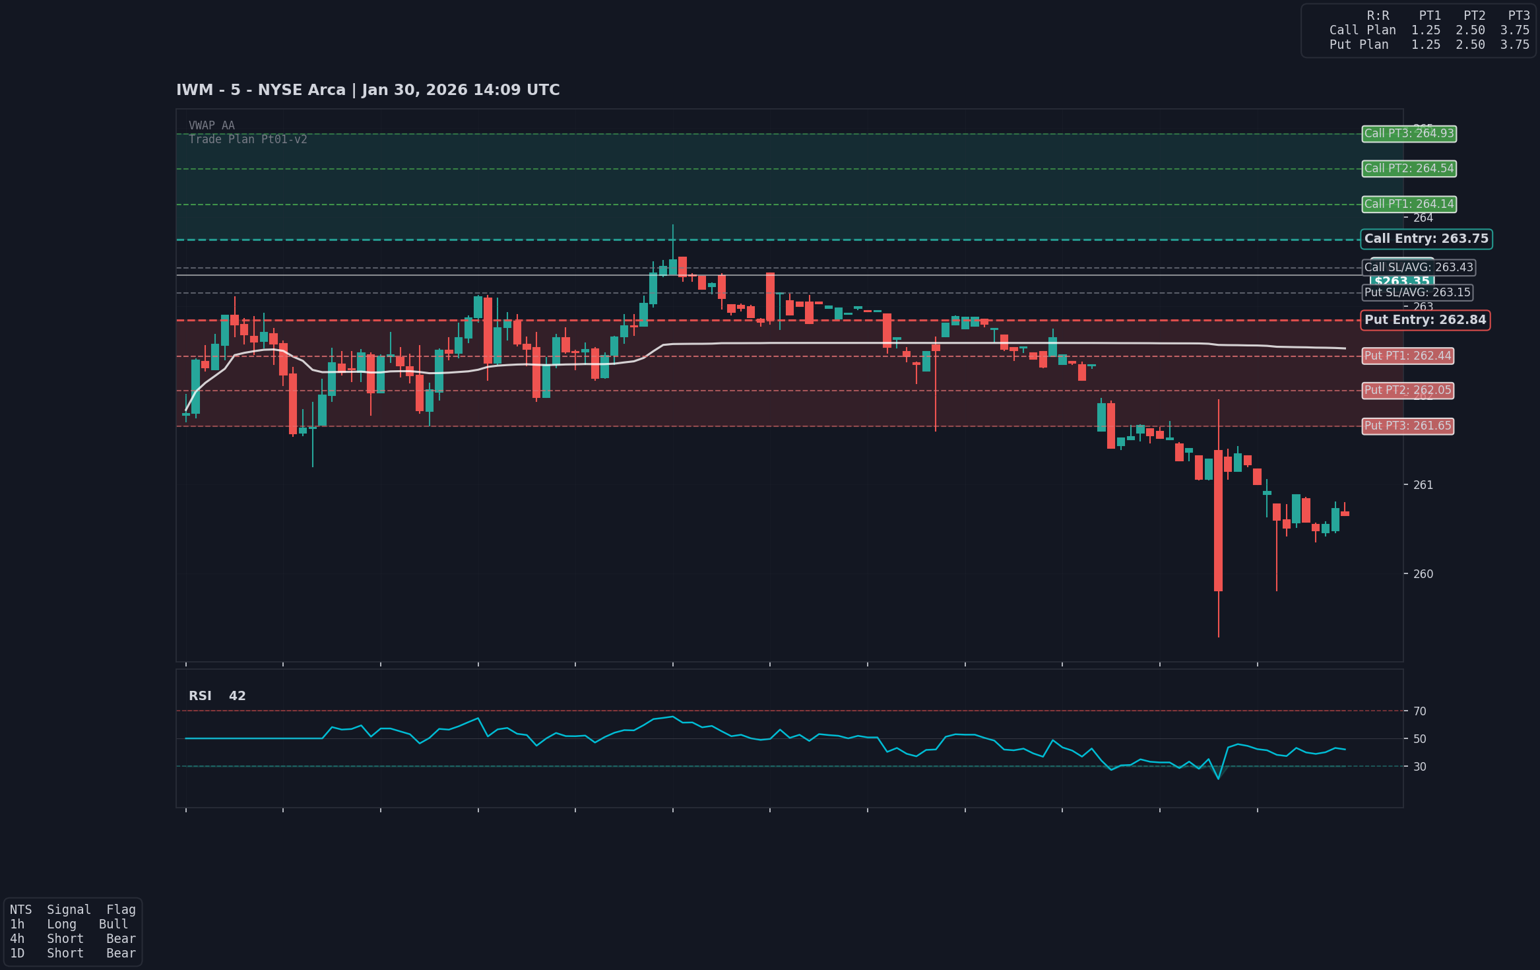
Task: Toggle the Trade Plan Pt01-v2 overlay
Action: point(247,139)
